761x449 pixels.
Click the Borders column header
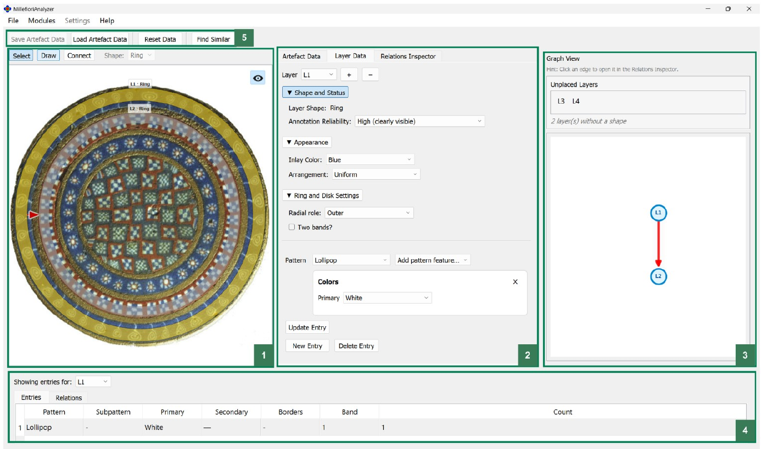[290, 412]
